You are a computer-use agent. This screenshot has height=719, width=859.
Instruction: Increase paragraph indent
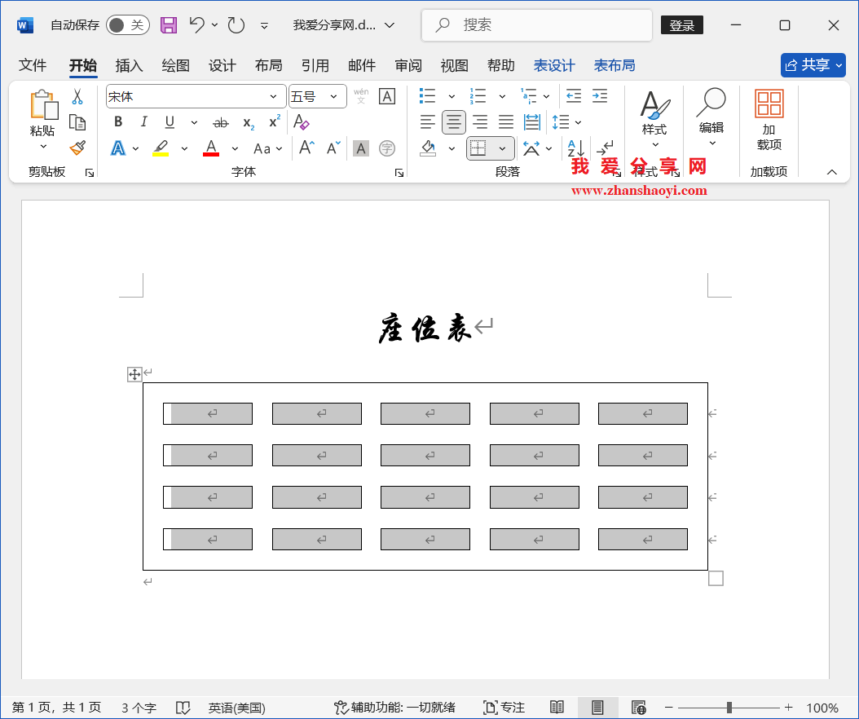(x=600, y=96)
